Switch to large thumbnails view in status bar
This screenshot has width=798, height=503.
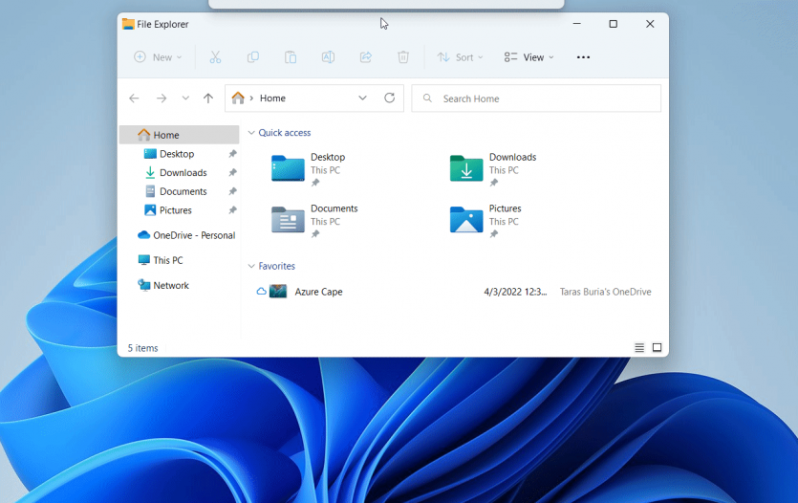pyautogui.click(x=657, y=348)
